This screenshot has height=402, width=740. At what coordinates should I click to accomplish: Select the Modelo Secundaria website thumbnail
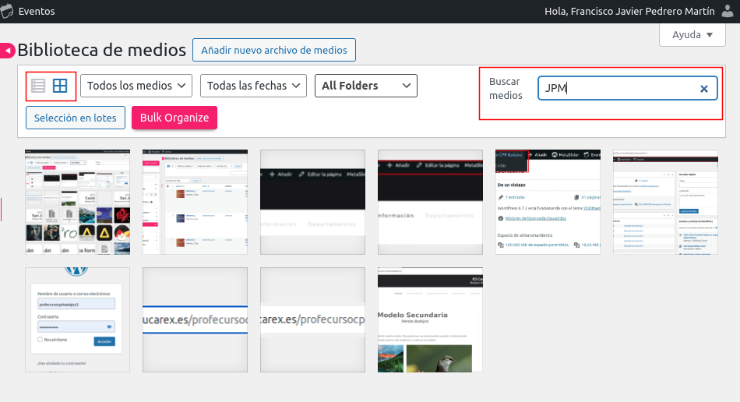(430, 319)
